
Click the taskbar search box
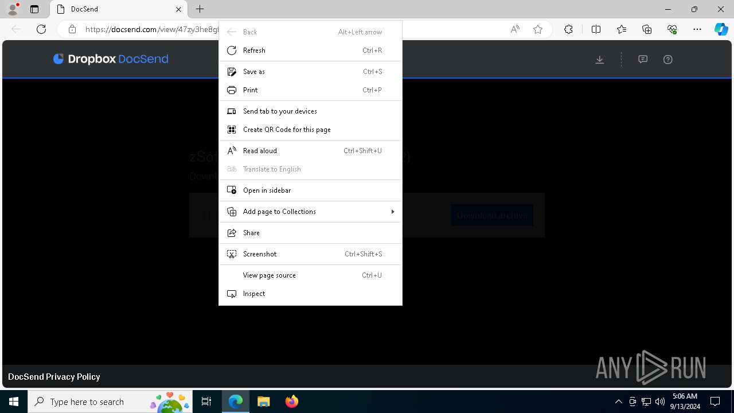tap(111, 402)
